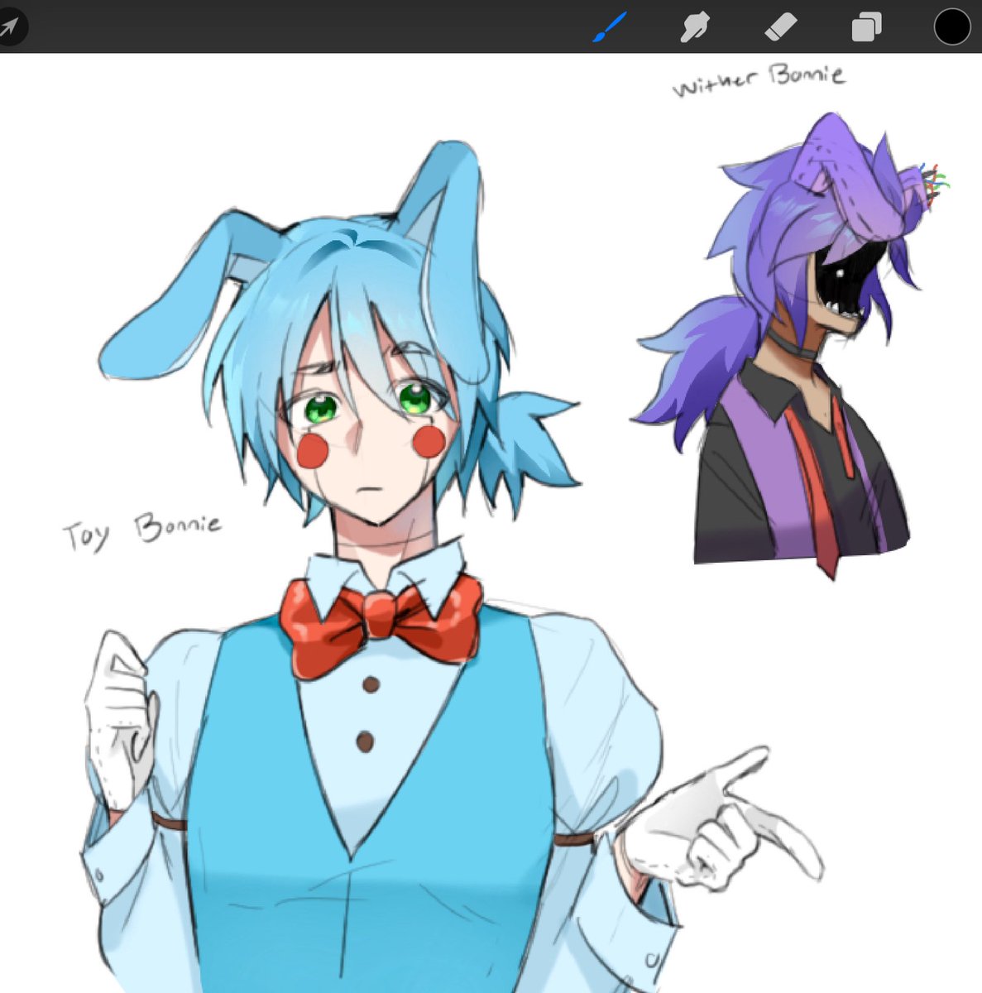Select the Eraser tool
Screen dimensions: 982x993
[780, 27]
